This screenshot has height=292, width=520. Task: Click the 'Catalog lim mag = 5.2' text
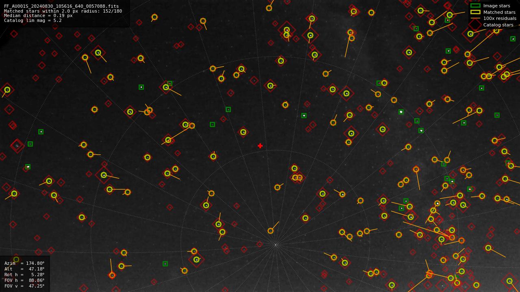[33, 20]
